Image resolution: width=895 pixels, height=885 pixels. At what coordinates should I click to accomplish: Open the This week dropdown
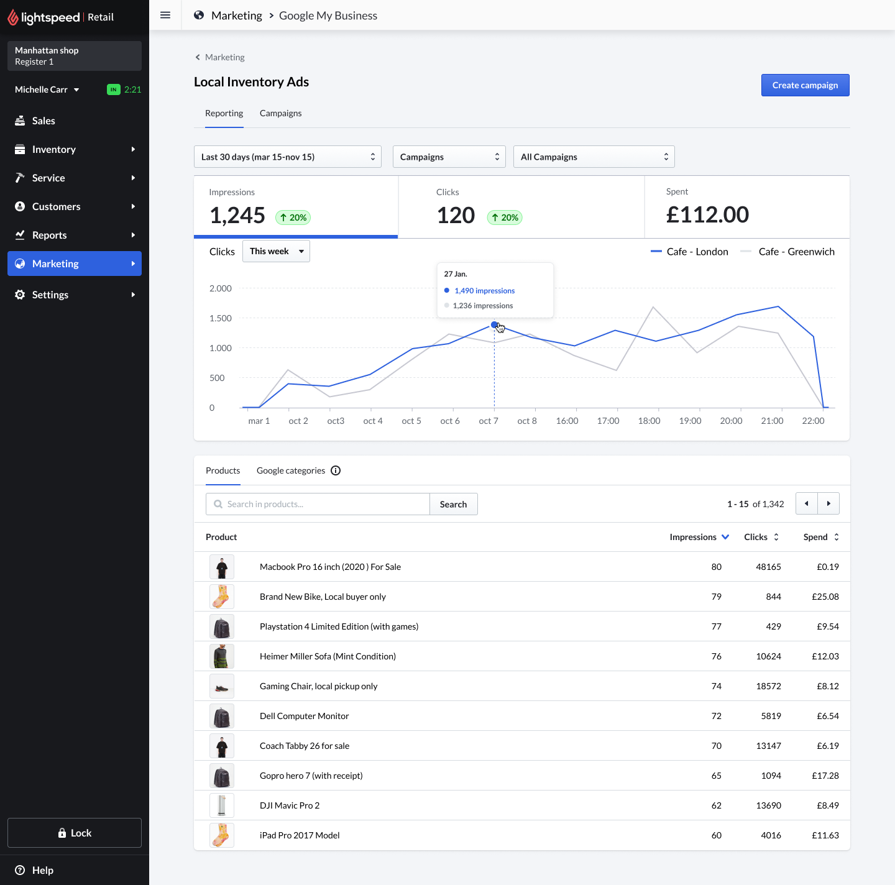pos(276,251)
